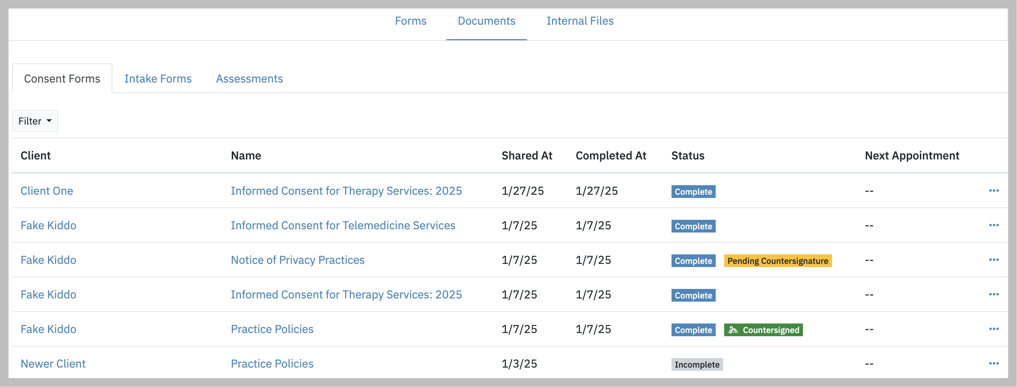Open ellipsis menu for Fake Kiddo's Therapy Services row

pyautogui.click(x=994, y=294)
